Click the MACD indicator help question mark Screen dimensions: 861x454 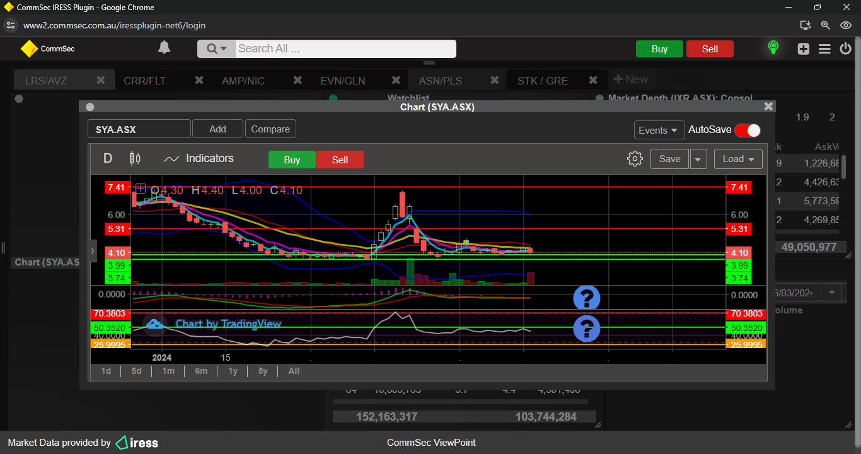tap(586, 298)
